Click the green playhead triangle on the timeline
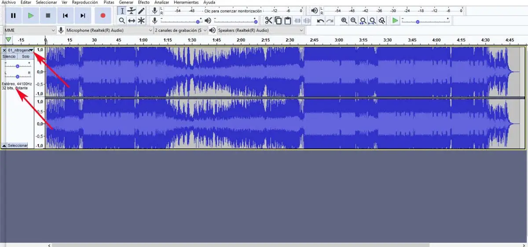 pyautogui.click(x=8, y=40)
